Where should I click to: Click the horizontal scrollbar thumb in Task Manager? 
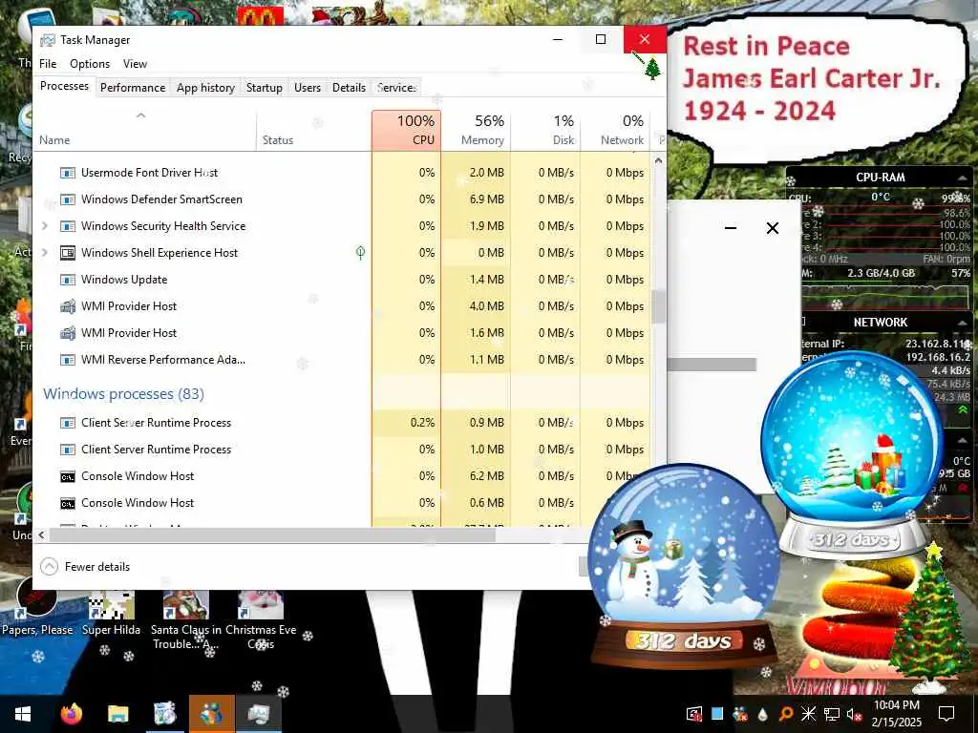click(x=272, y=534)
